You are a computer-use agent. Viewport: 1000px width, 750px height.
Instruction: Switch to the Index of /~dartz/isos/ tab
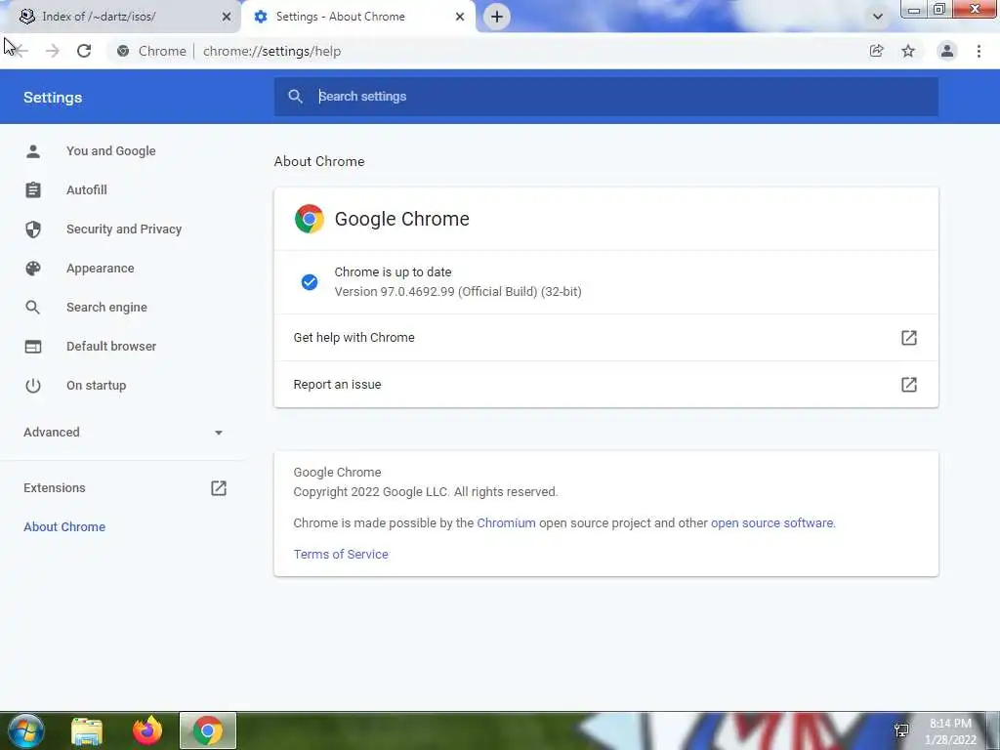point(119,17)
